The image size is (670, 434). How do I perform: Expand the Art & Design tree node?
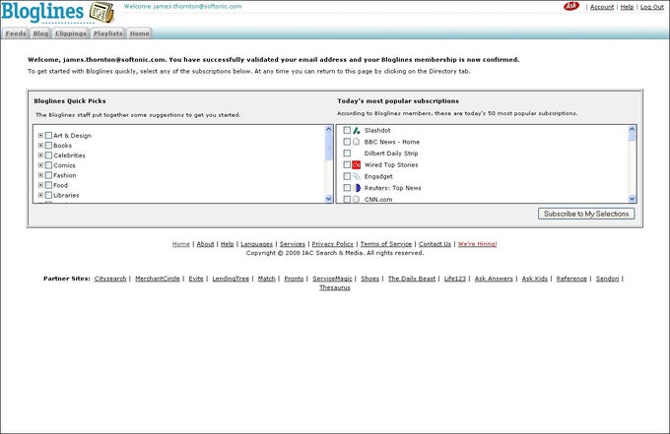click(x=40, y=135)
